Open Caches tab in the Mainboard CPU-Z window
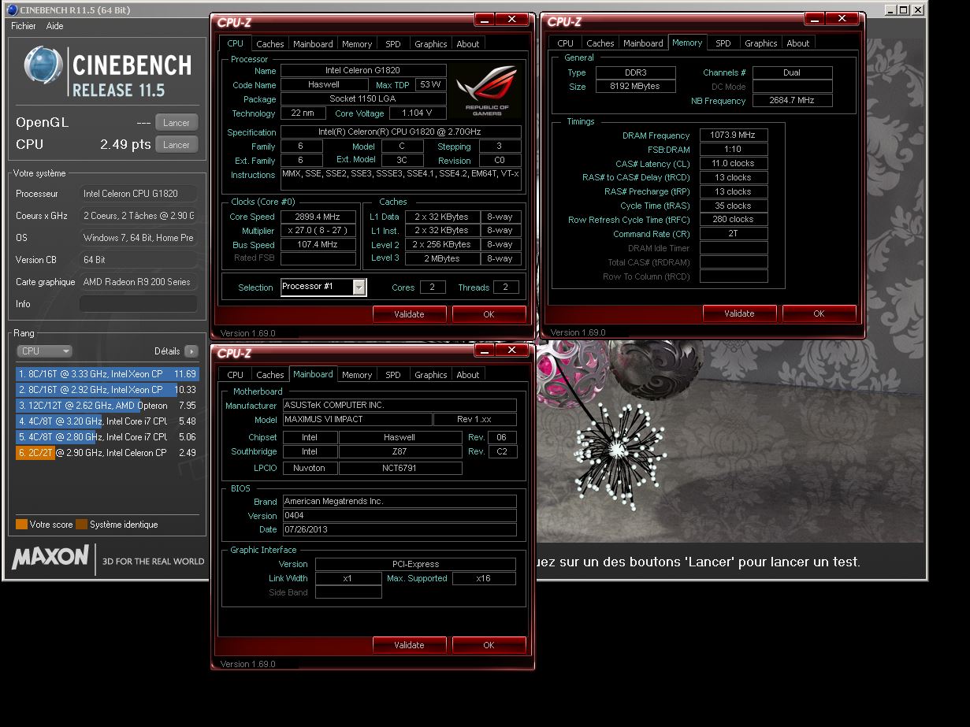 tap(270, 375)
